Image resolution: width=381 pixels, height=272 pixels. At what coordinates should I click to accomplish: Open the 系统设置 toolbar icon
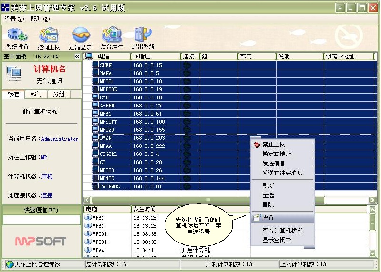click(x=17, y=39)
